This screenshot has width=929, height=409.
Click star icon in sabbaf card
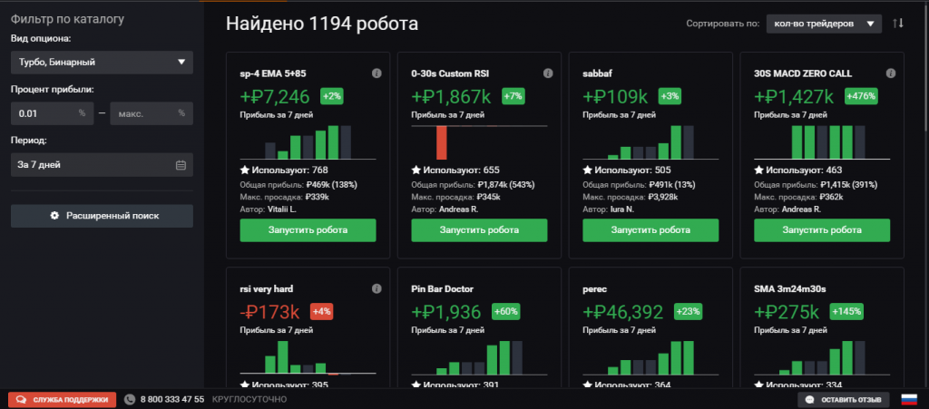coord(588,170)
